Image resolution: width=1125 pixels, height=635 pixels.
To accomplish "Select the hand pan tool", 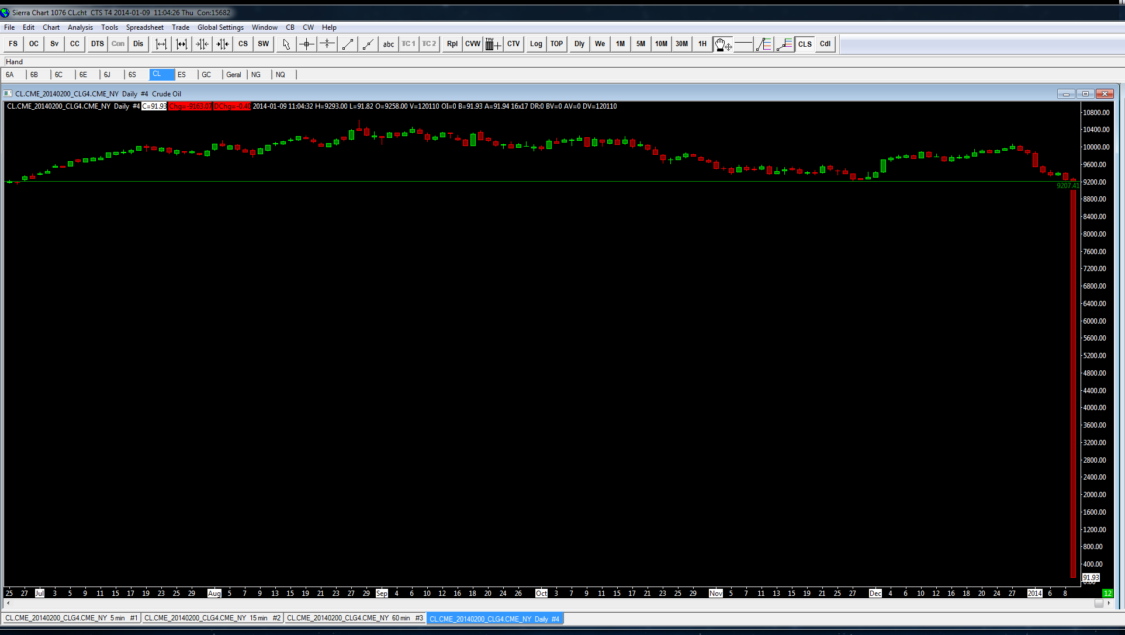I will [722, 44].
